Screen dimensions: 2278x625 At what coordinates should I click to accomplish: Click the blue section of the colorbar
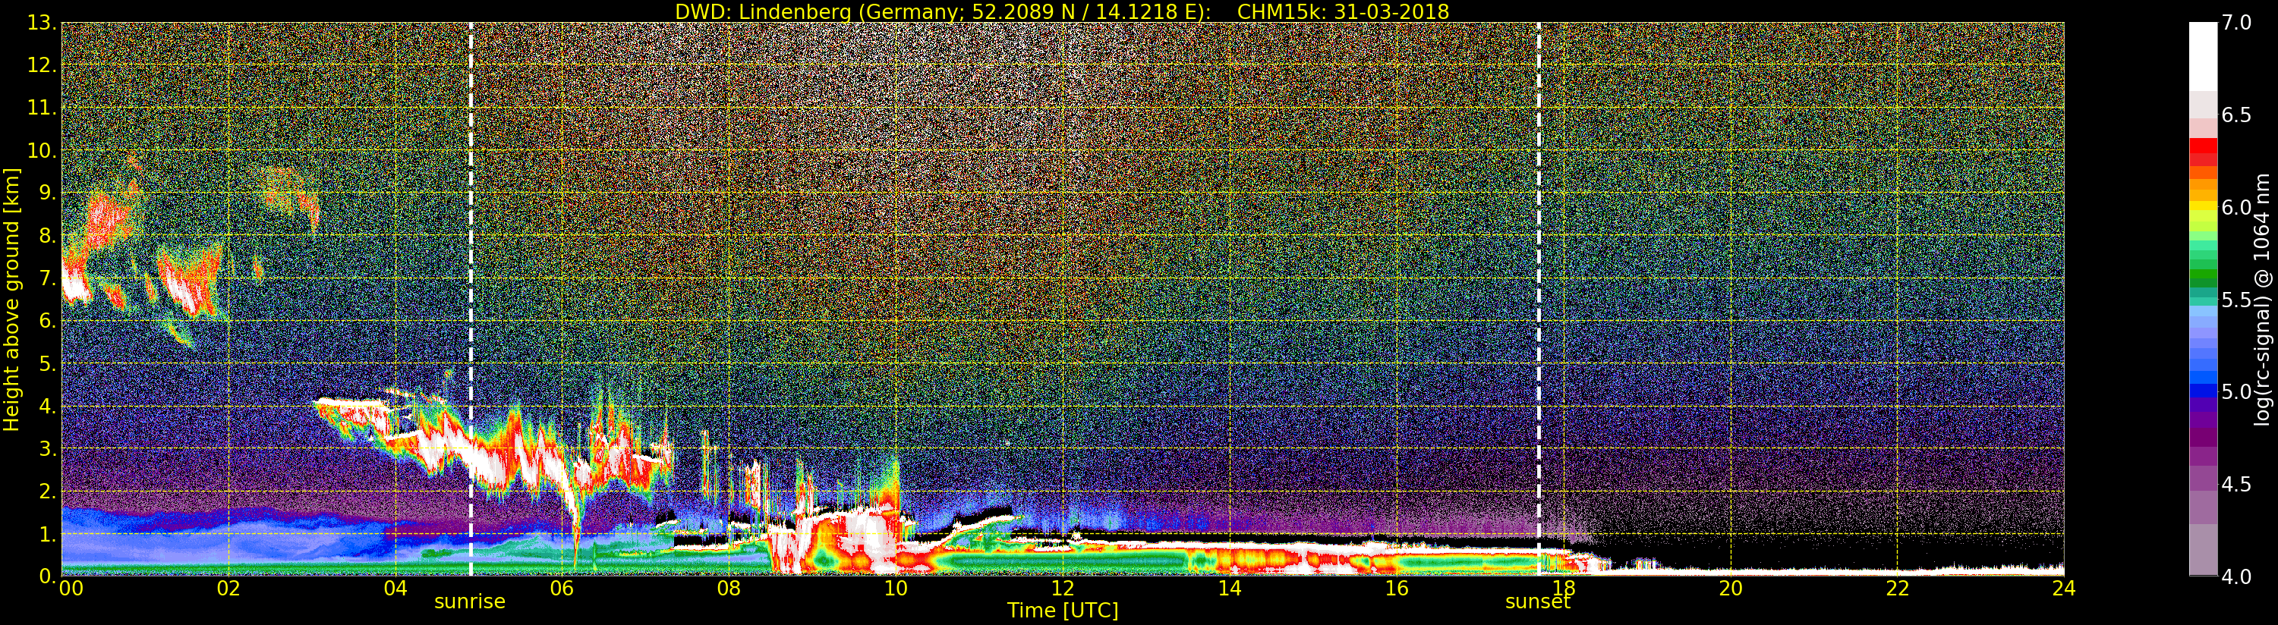point(2203,372)
